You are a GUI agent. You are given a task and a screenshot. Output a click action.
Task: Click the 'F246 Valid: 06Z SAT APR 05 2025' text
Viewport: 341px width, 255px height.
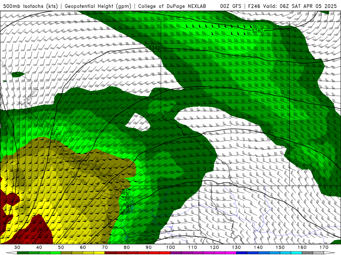pyautogui.click(x=292, y=6)
